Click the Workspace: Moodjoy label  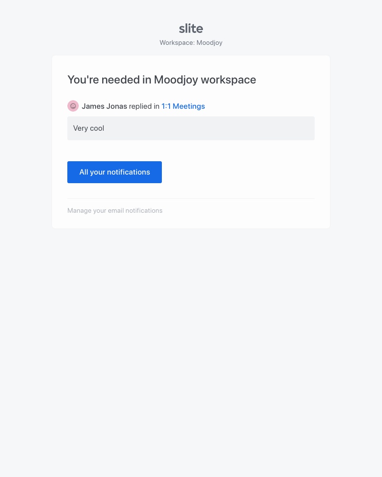point(191,42)
